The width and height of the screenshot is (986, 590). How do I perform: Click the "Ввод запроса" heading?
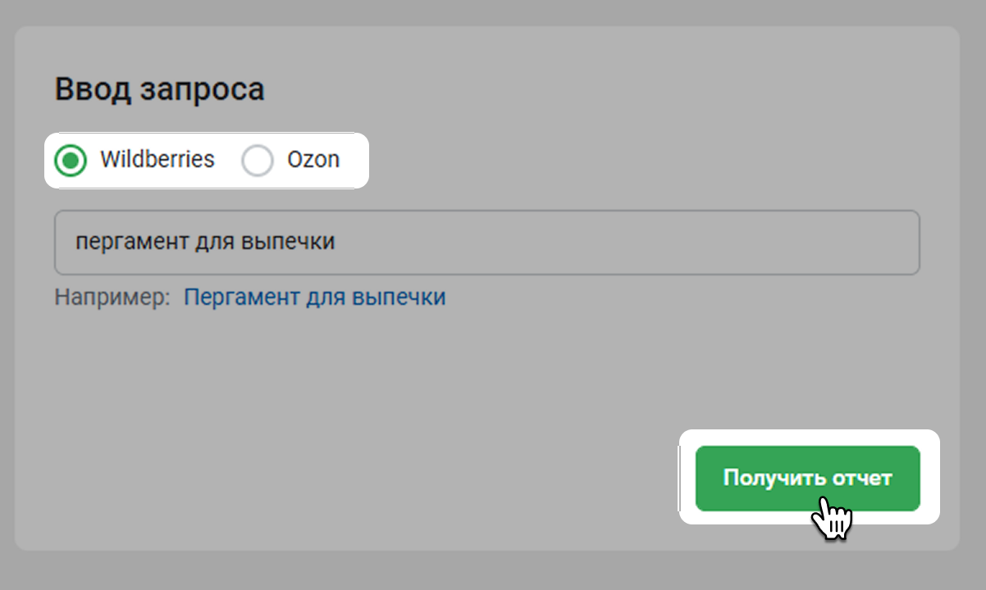point(159,89)
